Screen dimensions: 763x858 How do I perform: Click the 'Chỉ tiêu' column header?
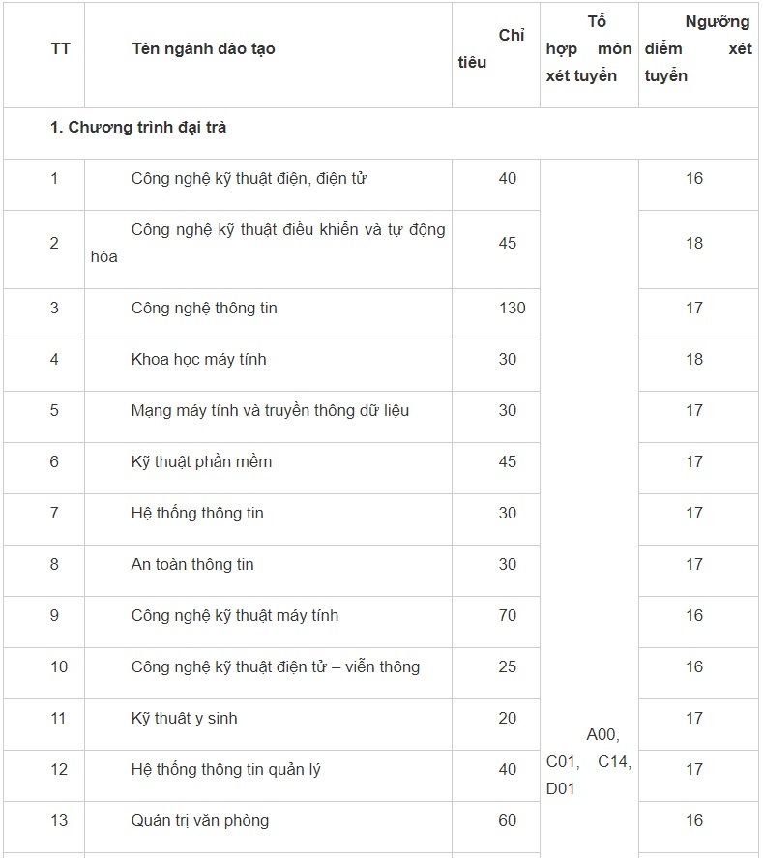click(x=495, y=49)
